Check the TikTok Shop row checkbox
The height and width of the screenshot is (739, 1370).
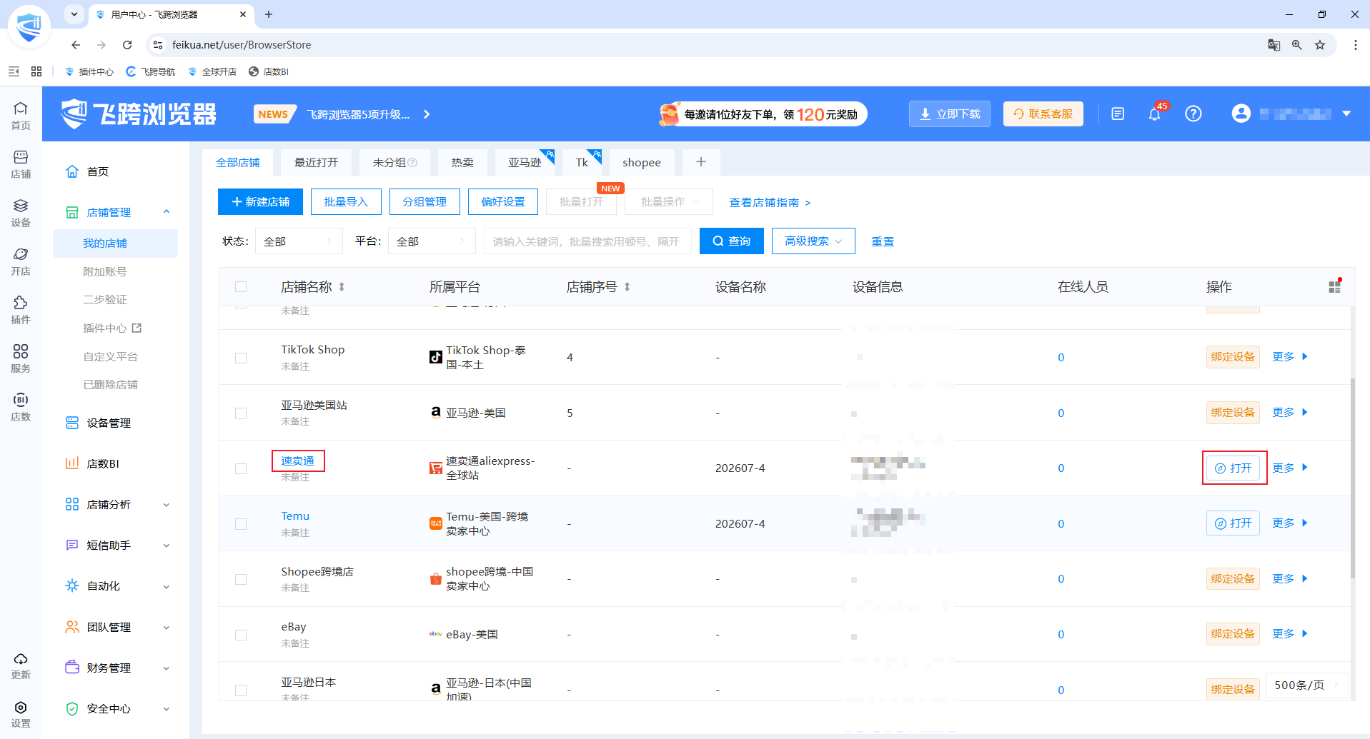pos(241,358)
